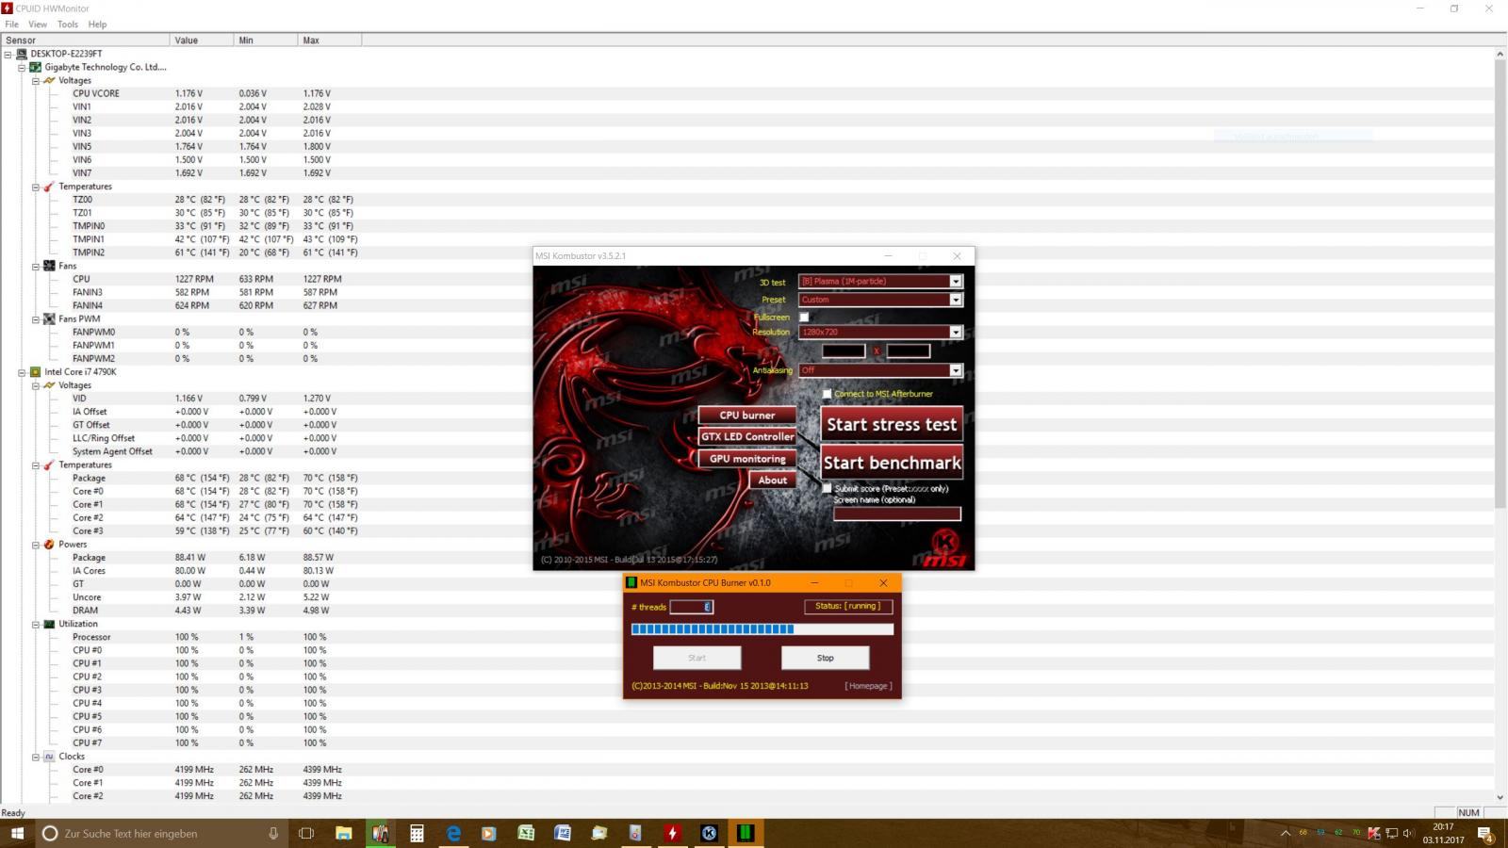The width and height of the screenshot is (1508, 848).
Task: Open the Help menu in HWMonitor
Action: click(97, 24)
